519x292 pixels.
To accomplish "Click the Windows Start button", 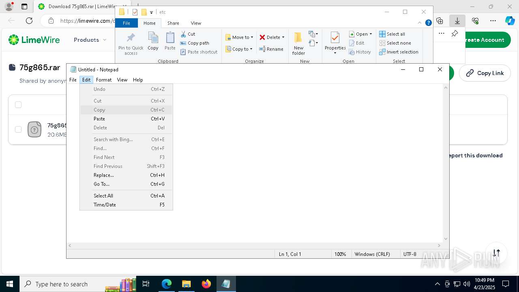I will point(9,284).
